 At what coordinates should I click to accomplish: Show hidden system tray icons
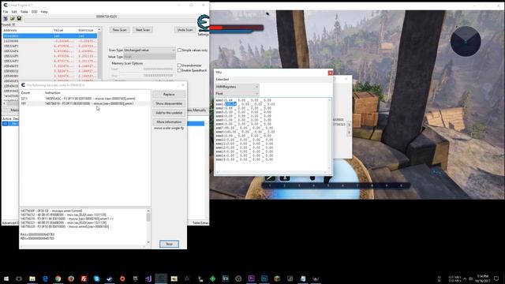click(465, 278)
